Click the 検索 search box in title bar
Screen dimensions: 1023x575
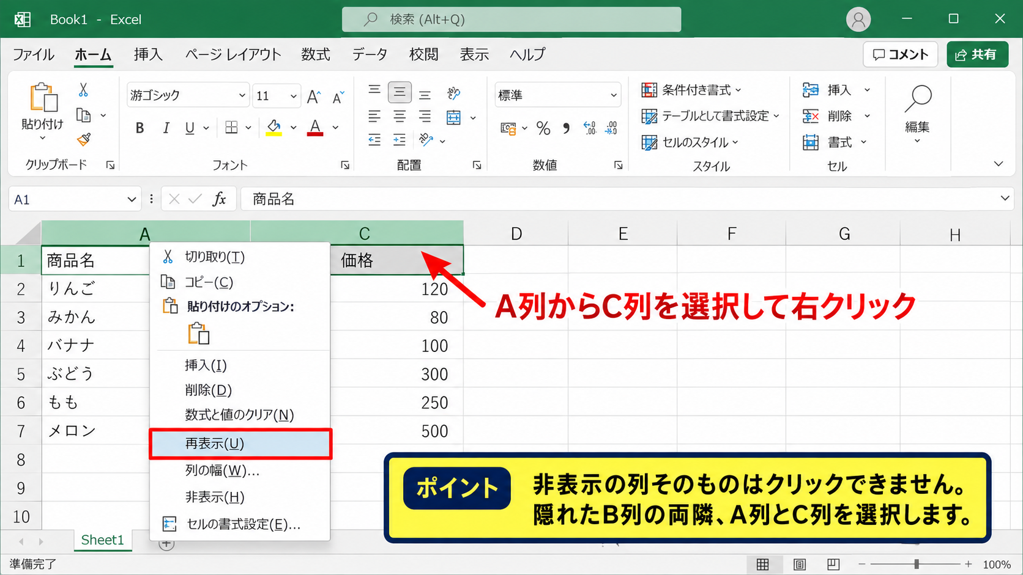[511, 20]
